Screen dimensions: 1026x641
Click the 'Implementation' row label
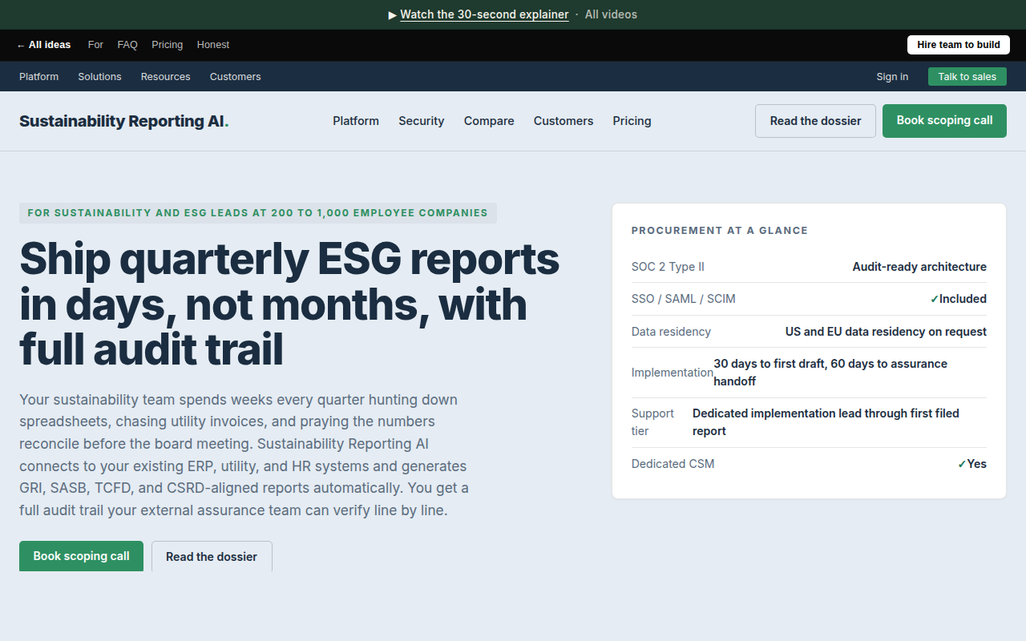pos(673,373)
